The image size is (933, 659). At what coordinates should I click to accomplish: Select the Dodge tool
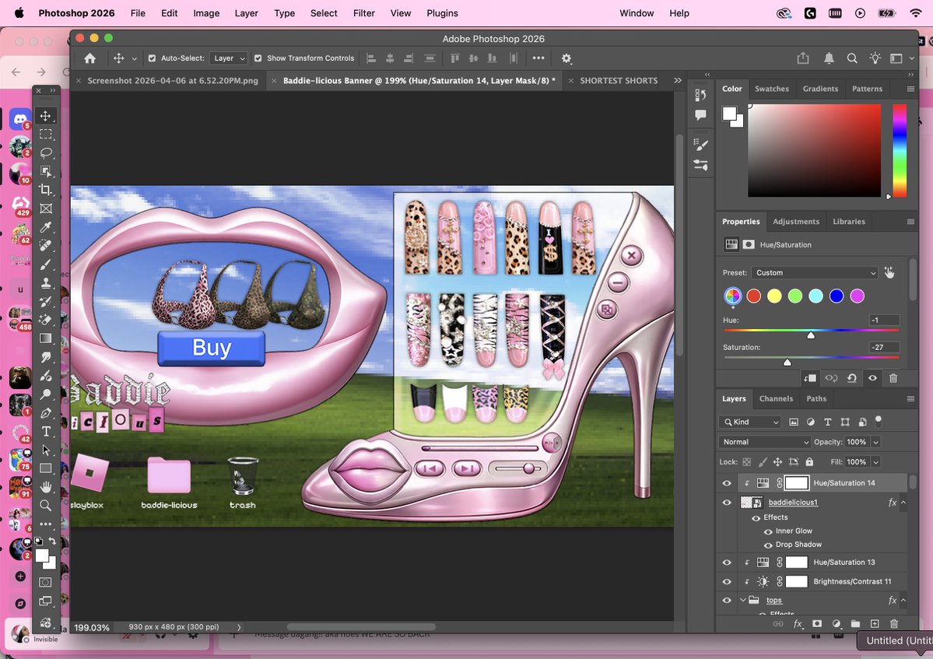(45, 394)
